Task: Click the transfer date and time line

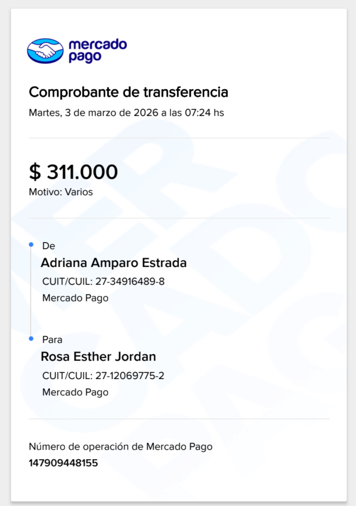Action: click(126, 113)
